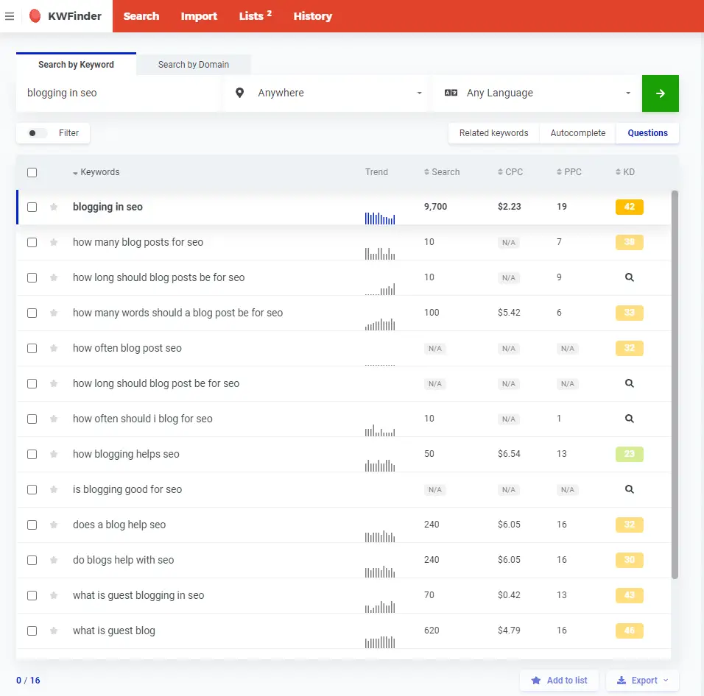Show Questions results
The width and height of the screenshot is (704, 696).
647,133
